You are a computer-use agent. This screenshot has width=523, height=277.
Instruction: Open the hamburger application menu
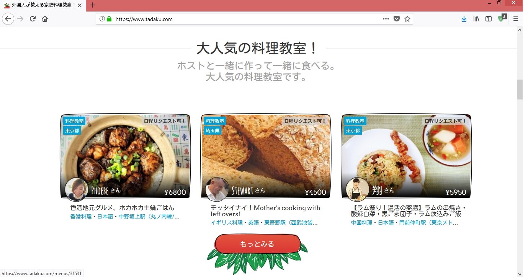pos(515,19)
